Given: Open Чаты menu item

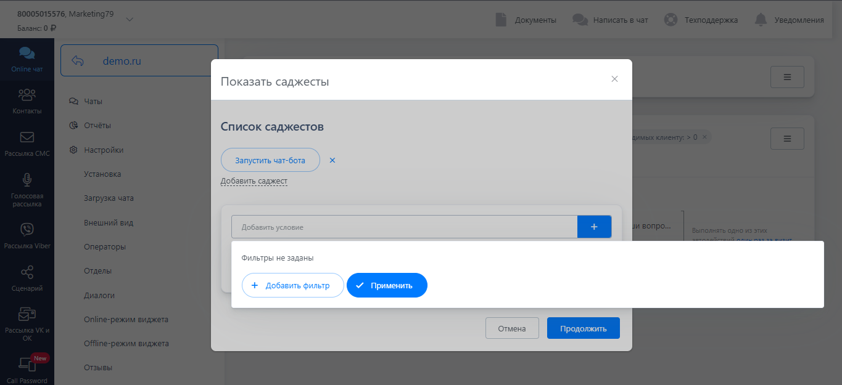Looking at the screenshot, I should click(93, 101).
